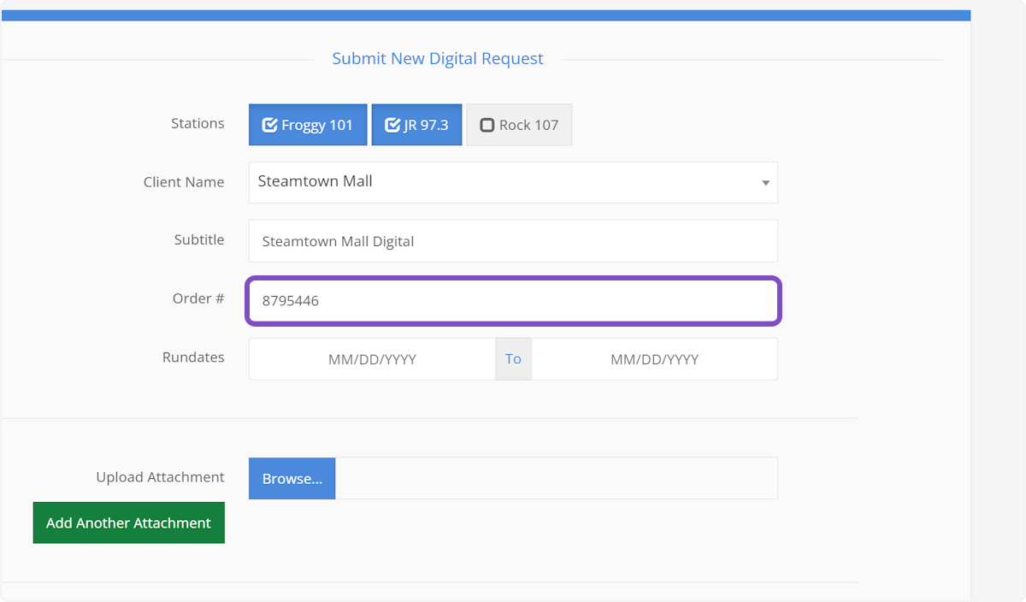Focus the Subtitle text field

[513, 241]
